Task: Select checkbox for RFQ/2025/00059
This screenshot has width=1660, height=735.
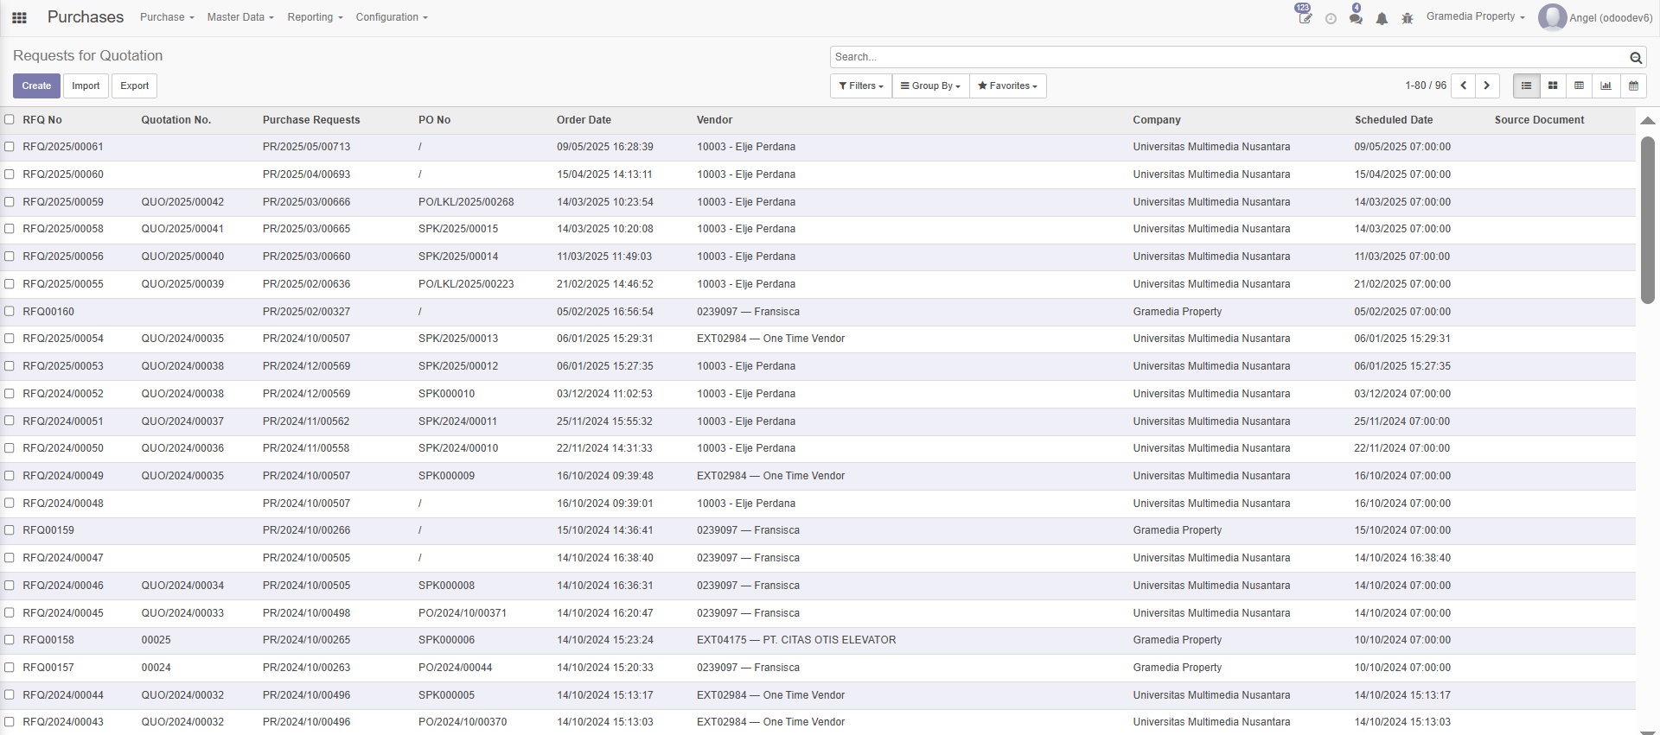Action: 10,201
